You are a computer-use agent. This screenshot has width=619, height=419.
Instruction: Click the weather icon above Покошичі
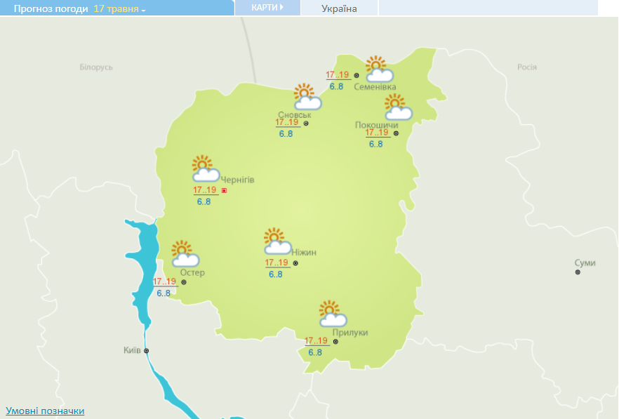click(x=398, y=107)
